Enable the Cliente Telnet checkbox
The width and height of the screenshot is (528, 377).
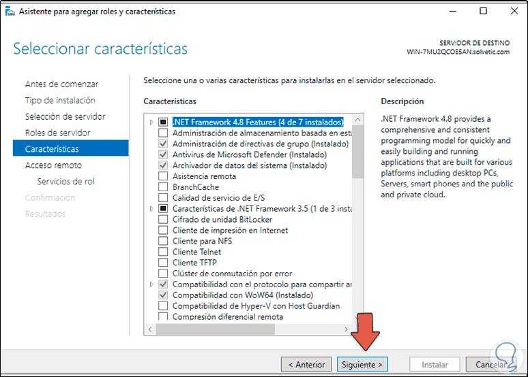point(163,252)
